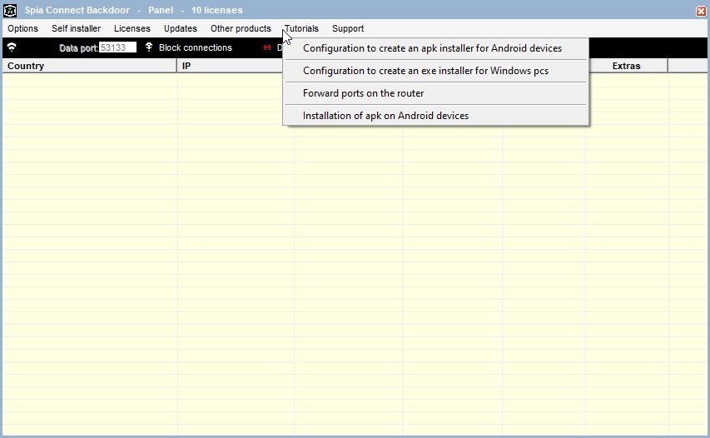Click the Wi-Fi signal status icon
The width and height of the screenshot is (710, 438).
(x=12, y=47)
